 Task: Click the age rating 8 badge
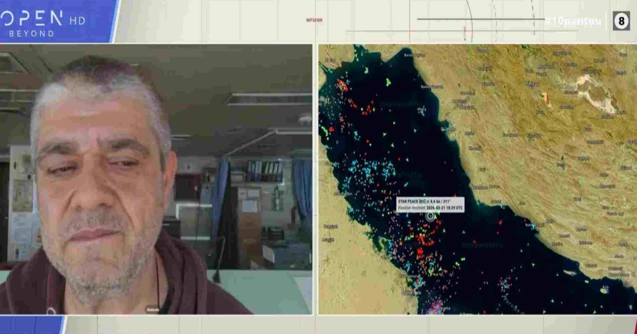click(622, 21)
